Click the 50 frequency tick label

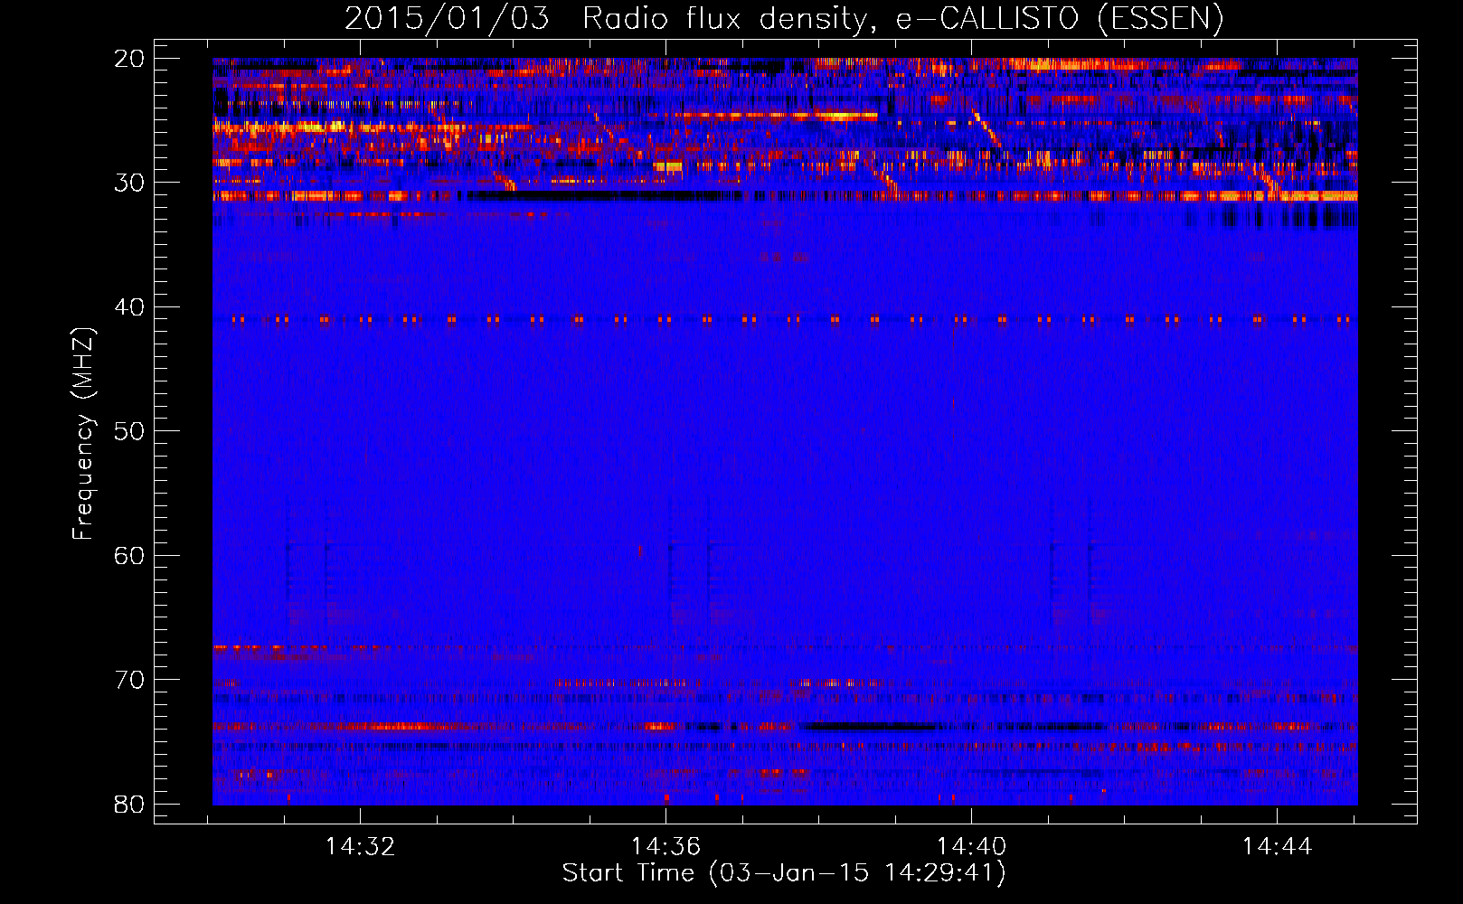tap(130, 431)
